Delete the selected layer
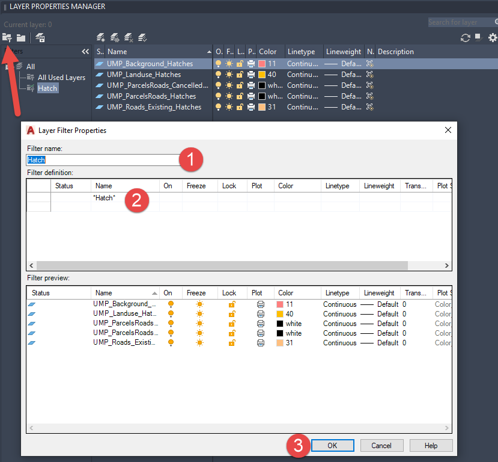Screen dimensions: 498x462 [128, 37]
